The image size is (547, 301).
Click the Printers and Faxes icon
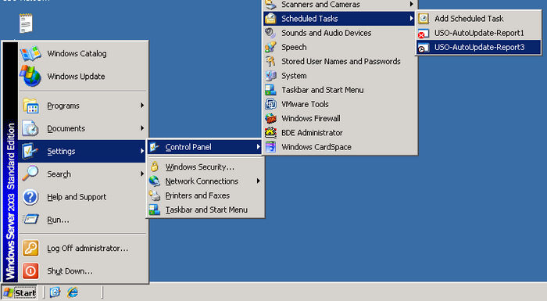155,195
